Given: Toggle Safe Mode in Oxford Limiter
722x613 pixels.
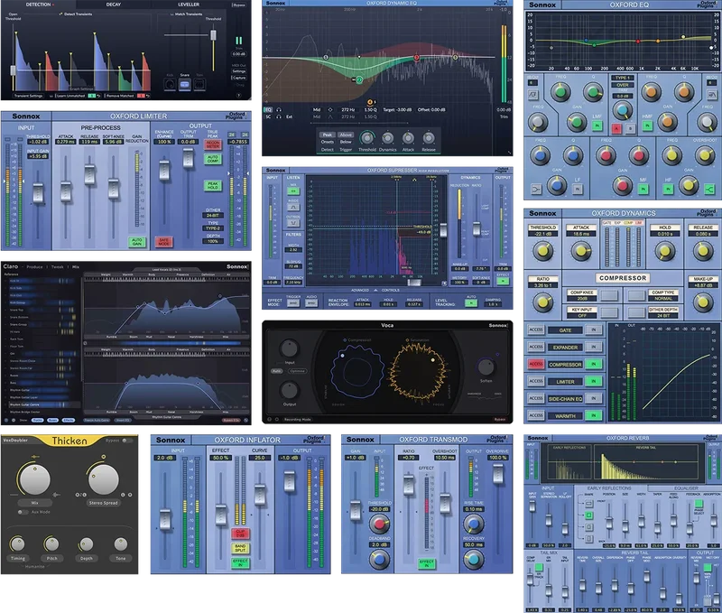Looking at the screenshot, I should (x=164, y=242).
